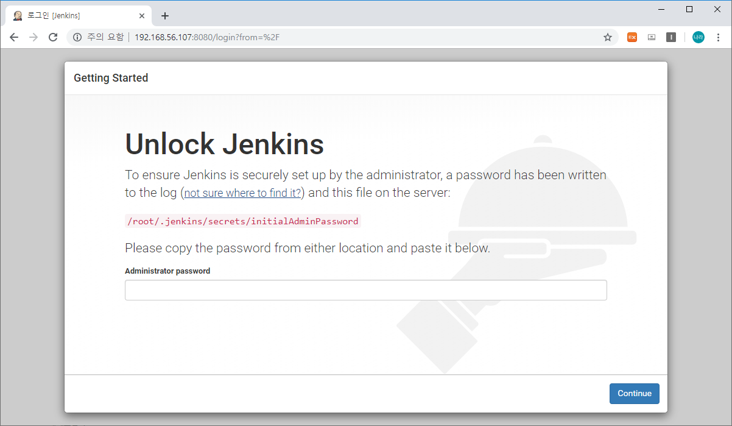Bookmark this page with the star icon
This screenshot has height=426, width=732.
(x=607, y=37)
